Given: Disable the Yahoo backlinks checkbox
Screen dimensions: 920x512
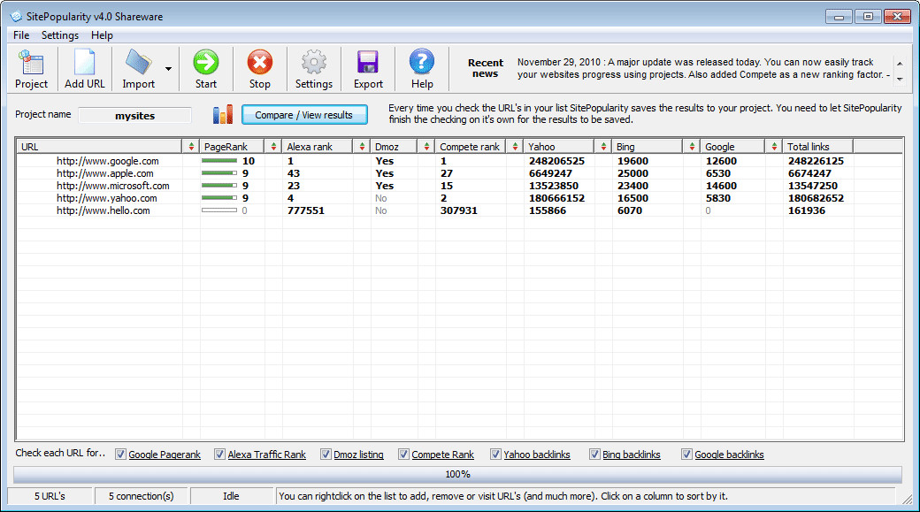Looking at the screenshot, I should pos(495,454).
